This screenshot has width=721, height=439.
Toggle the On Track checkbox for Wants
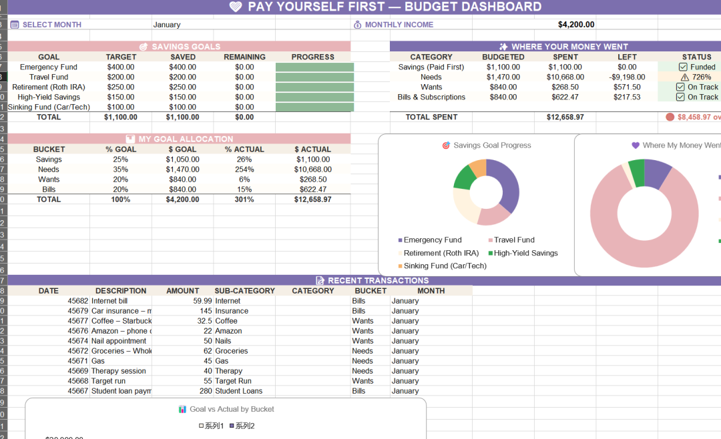(x=680, y=87)
